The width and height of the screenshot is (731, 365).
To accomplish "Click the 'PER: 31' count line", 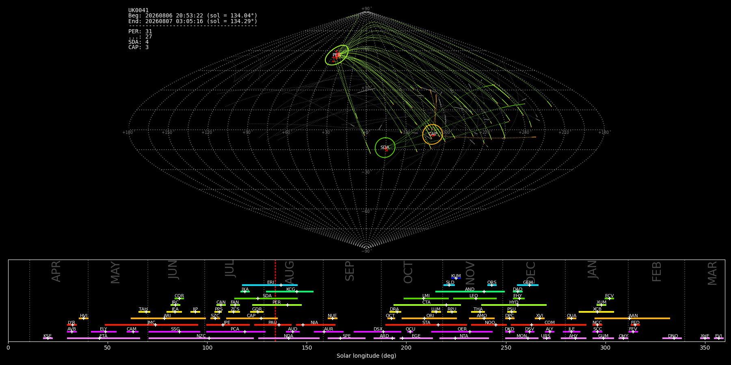I will click(140, 31).
